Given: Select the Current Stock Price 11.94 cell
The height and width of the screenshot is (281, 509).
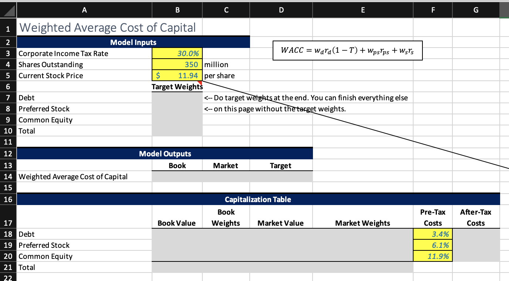Looking at the screenshot, I should [x=177, y=76].
